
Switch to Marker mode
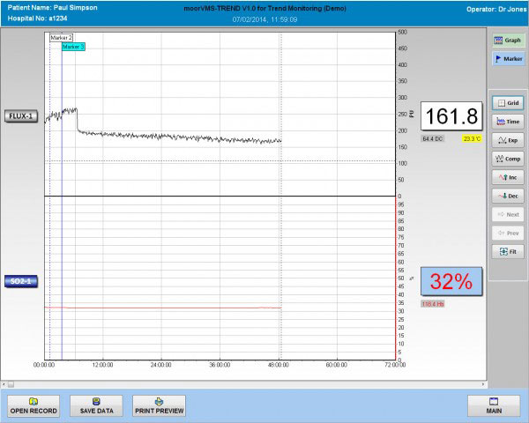pos(507,58)
